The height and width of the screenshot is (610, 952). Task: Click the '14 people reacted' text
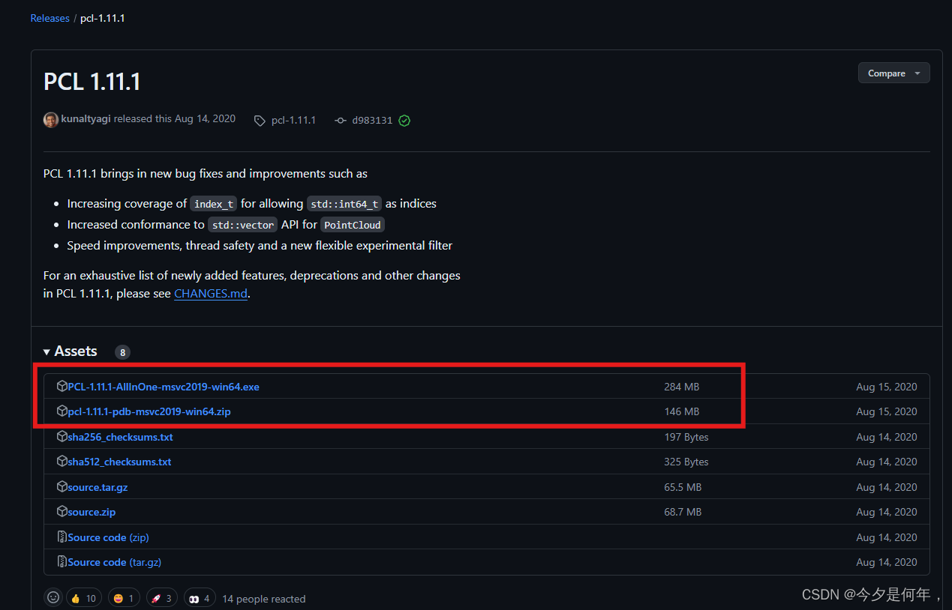point(264,599)
